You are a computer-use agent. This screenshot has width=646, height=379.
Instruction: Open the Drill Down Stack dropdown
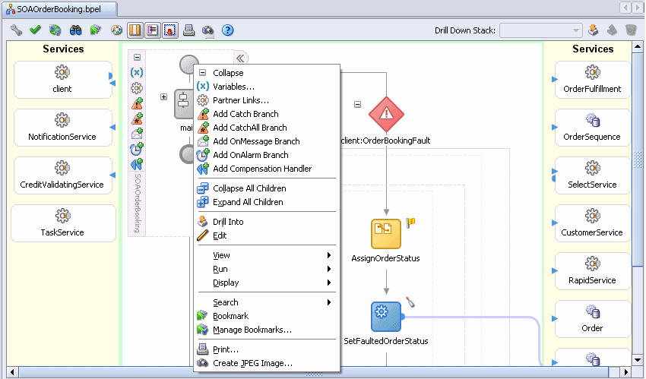point(540,30)
